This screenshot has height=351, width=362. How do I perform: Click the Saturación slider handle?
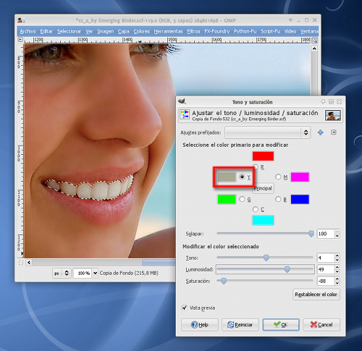(x=224, y=281)
